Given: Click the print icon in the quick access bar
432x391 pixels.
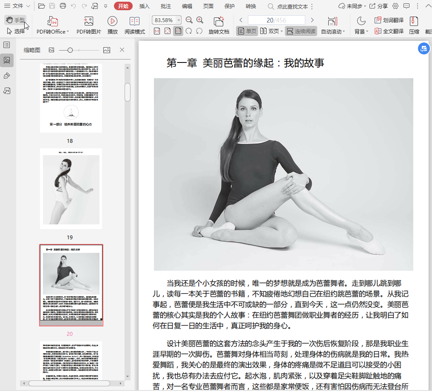Looking at the screenshot, I should [63, 6].
